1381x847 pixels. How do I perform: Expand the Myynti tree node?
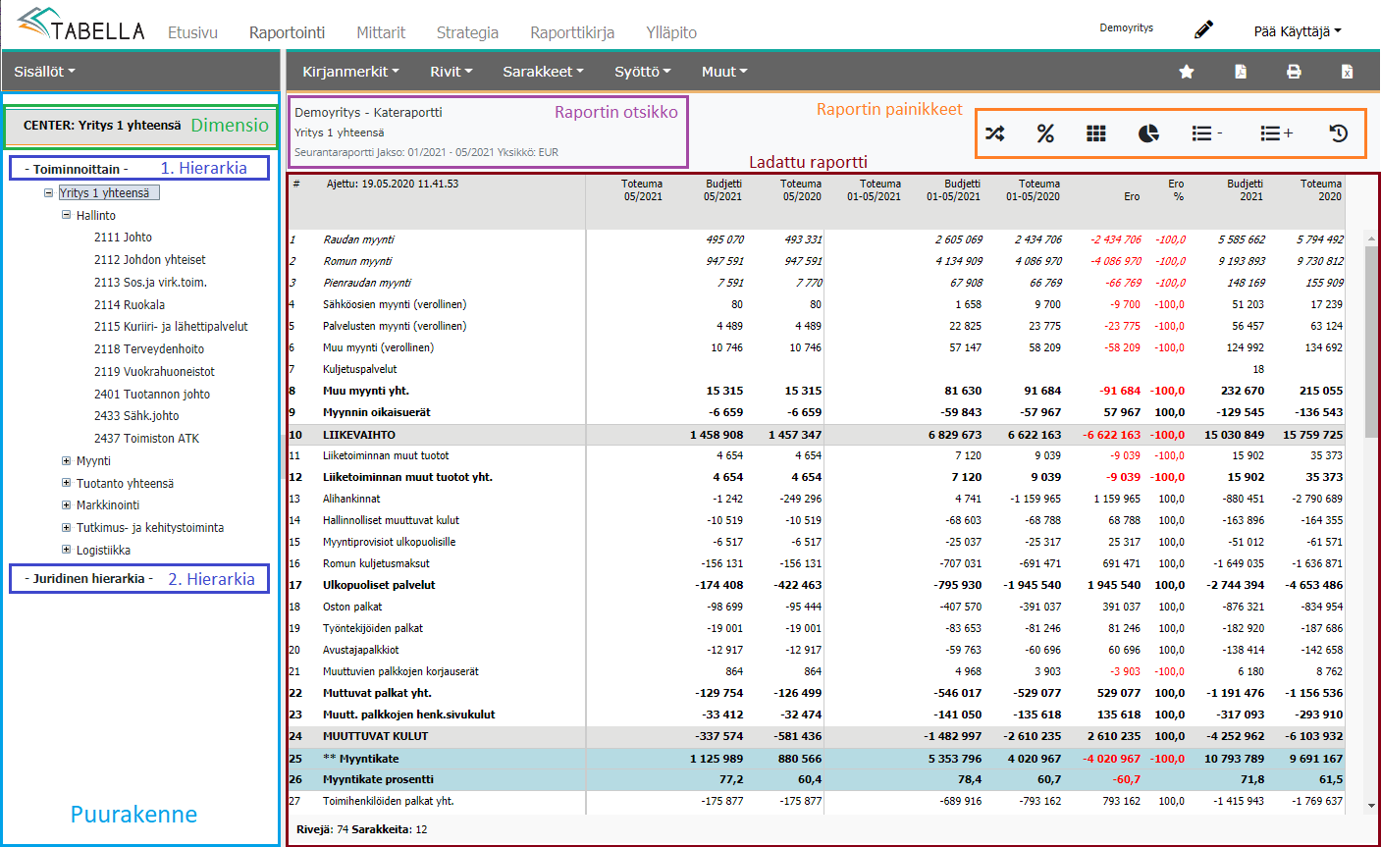click(66, 460)
